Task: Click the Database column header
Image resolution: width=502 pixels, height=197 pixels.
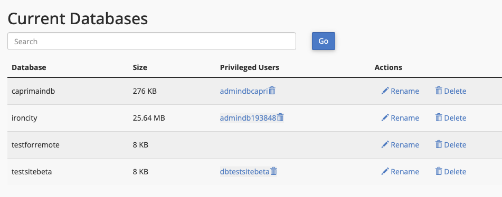Action: pos(29,67)
